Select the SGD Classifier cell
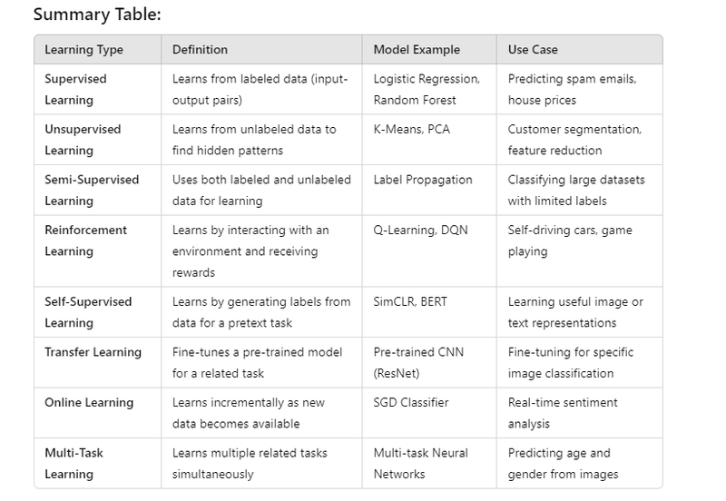Viewport: 726px width, 501px height. (x=411, y=403)
